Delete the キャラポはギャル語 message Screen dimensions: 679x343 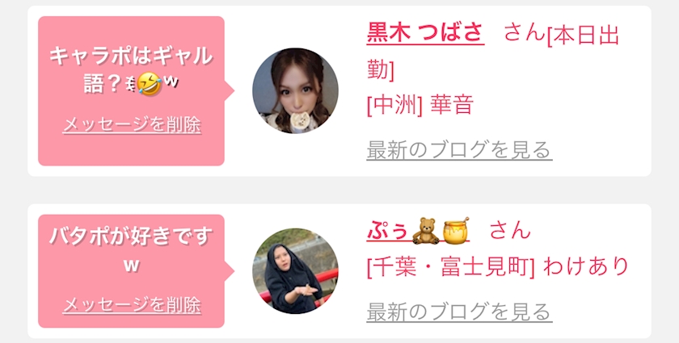click(132, 125)
